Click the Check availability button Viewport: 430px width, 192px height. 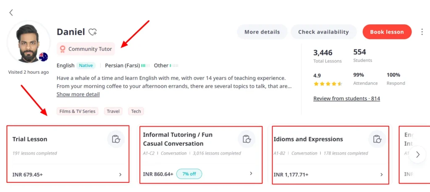(323, 32)
